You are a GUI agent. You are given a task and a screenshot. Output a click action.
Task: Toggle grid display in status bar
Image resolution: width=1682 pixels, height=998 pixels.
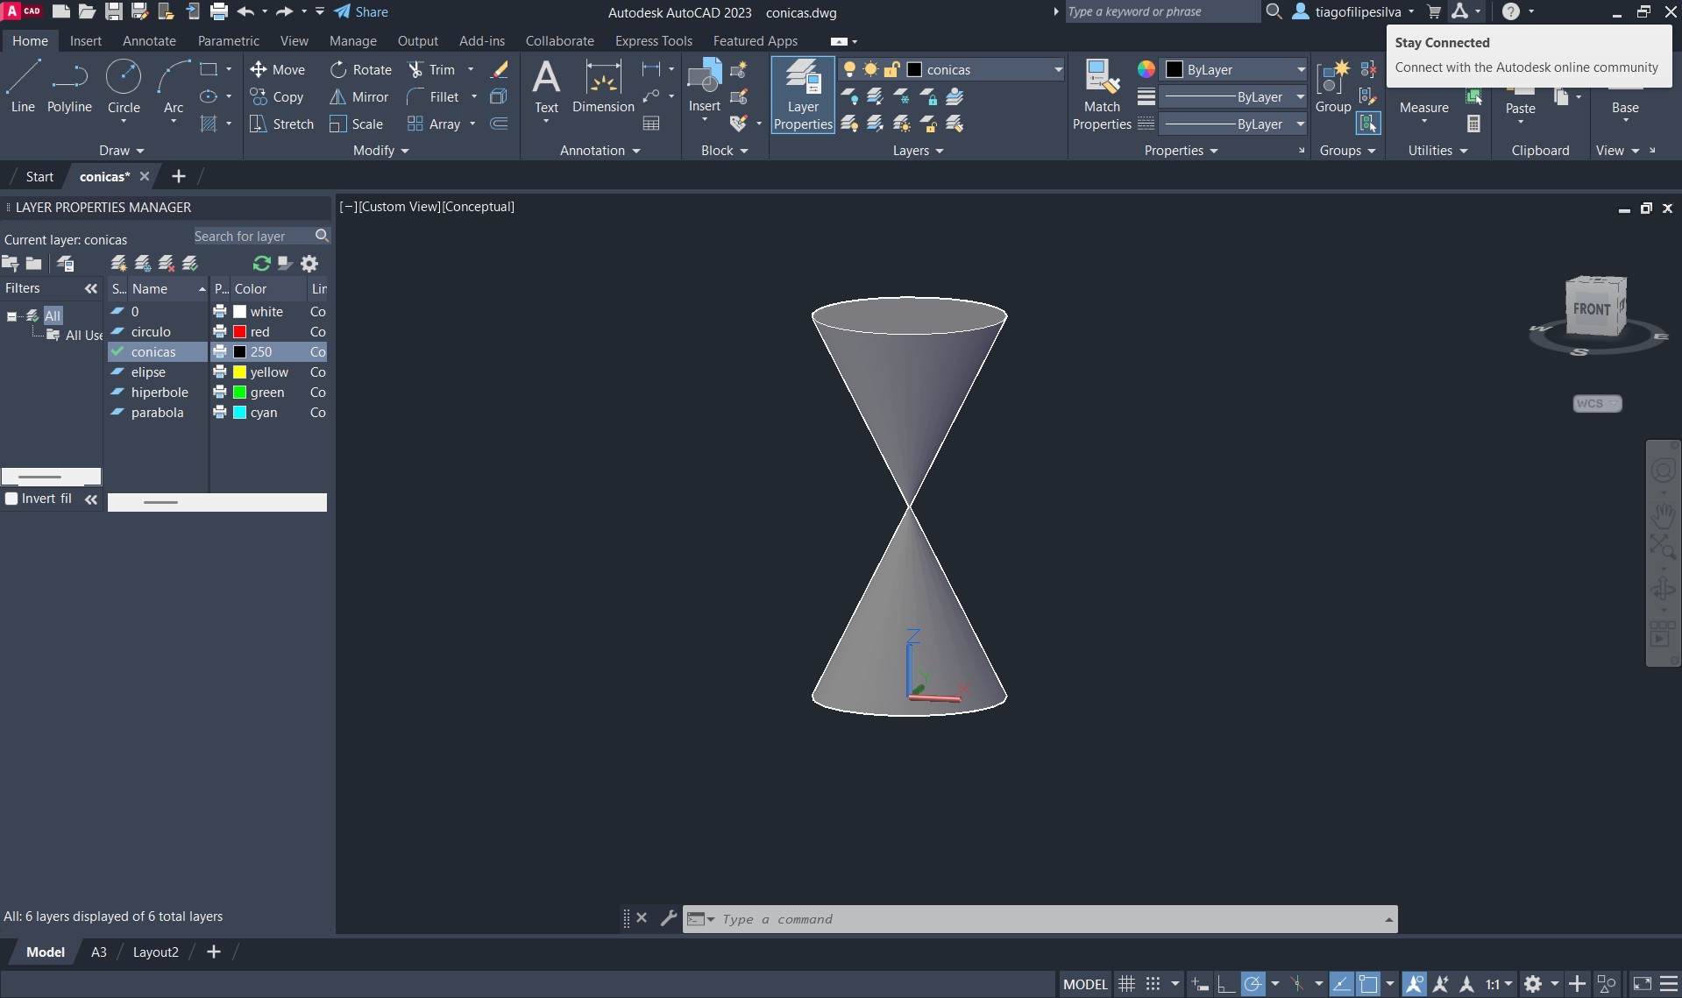click(x=1126, y=984)
